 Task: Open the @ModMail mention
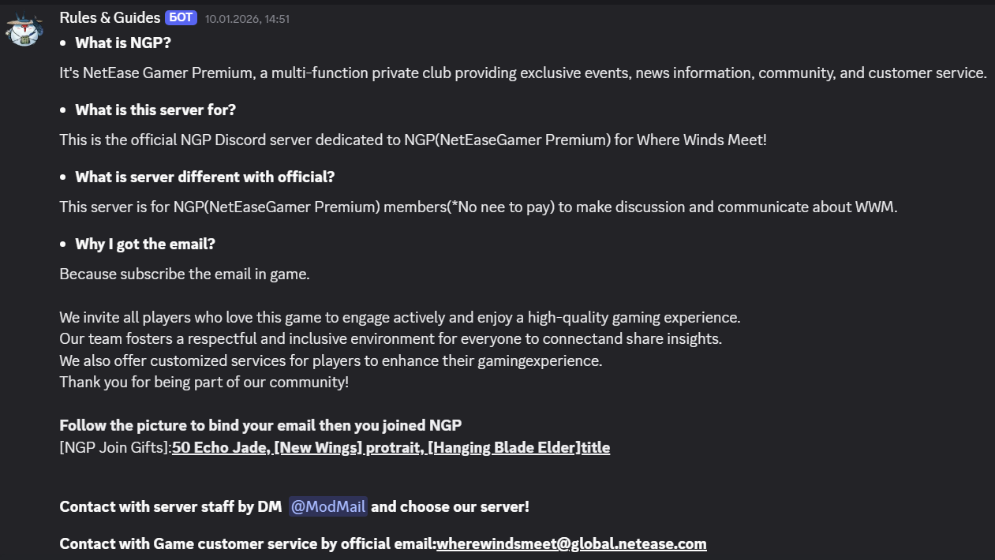pyautogui.click(x=327, y=506)
